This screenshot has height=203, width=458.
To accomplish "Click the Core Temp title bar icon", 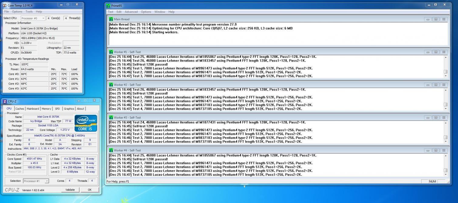I will [x=4, y=5].
